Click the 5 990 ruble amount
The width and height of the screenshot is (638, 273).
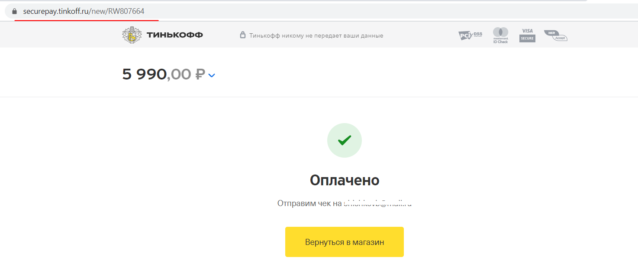(x=144, y=74)
